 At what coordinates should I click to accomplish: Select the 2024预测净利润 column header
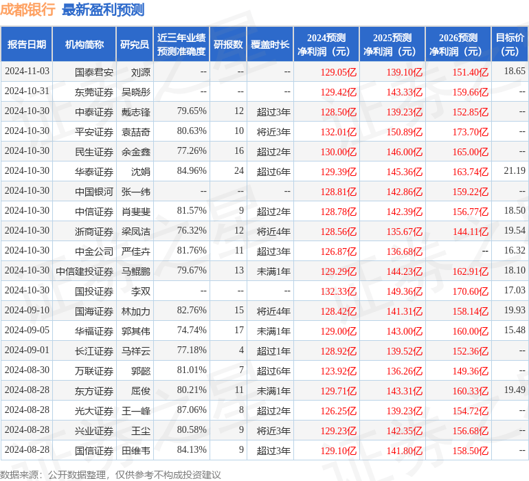[326, 44]
